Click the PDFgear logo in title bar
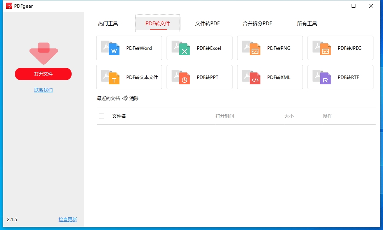The height and width of the screenshot is (230, 383). point(9,6)
